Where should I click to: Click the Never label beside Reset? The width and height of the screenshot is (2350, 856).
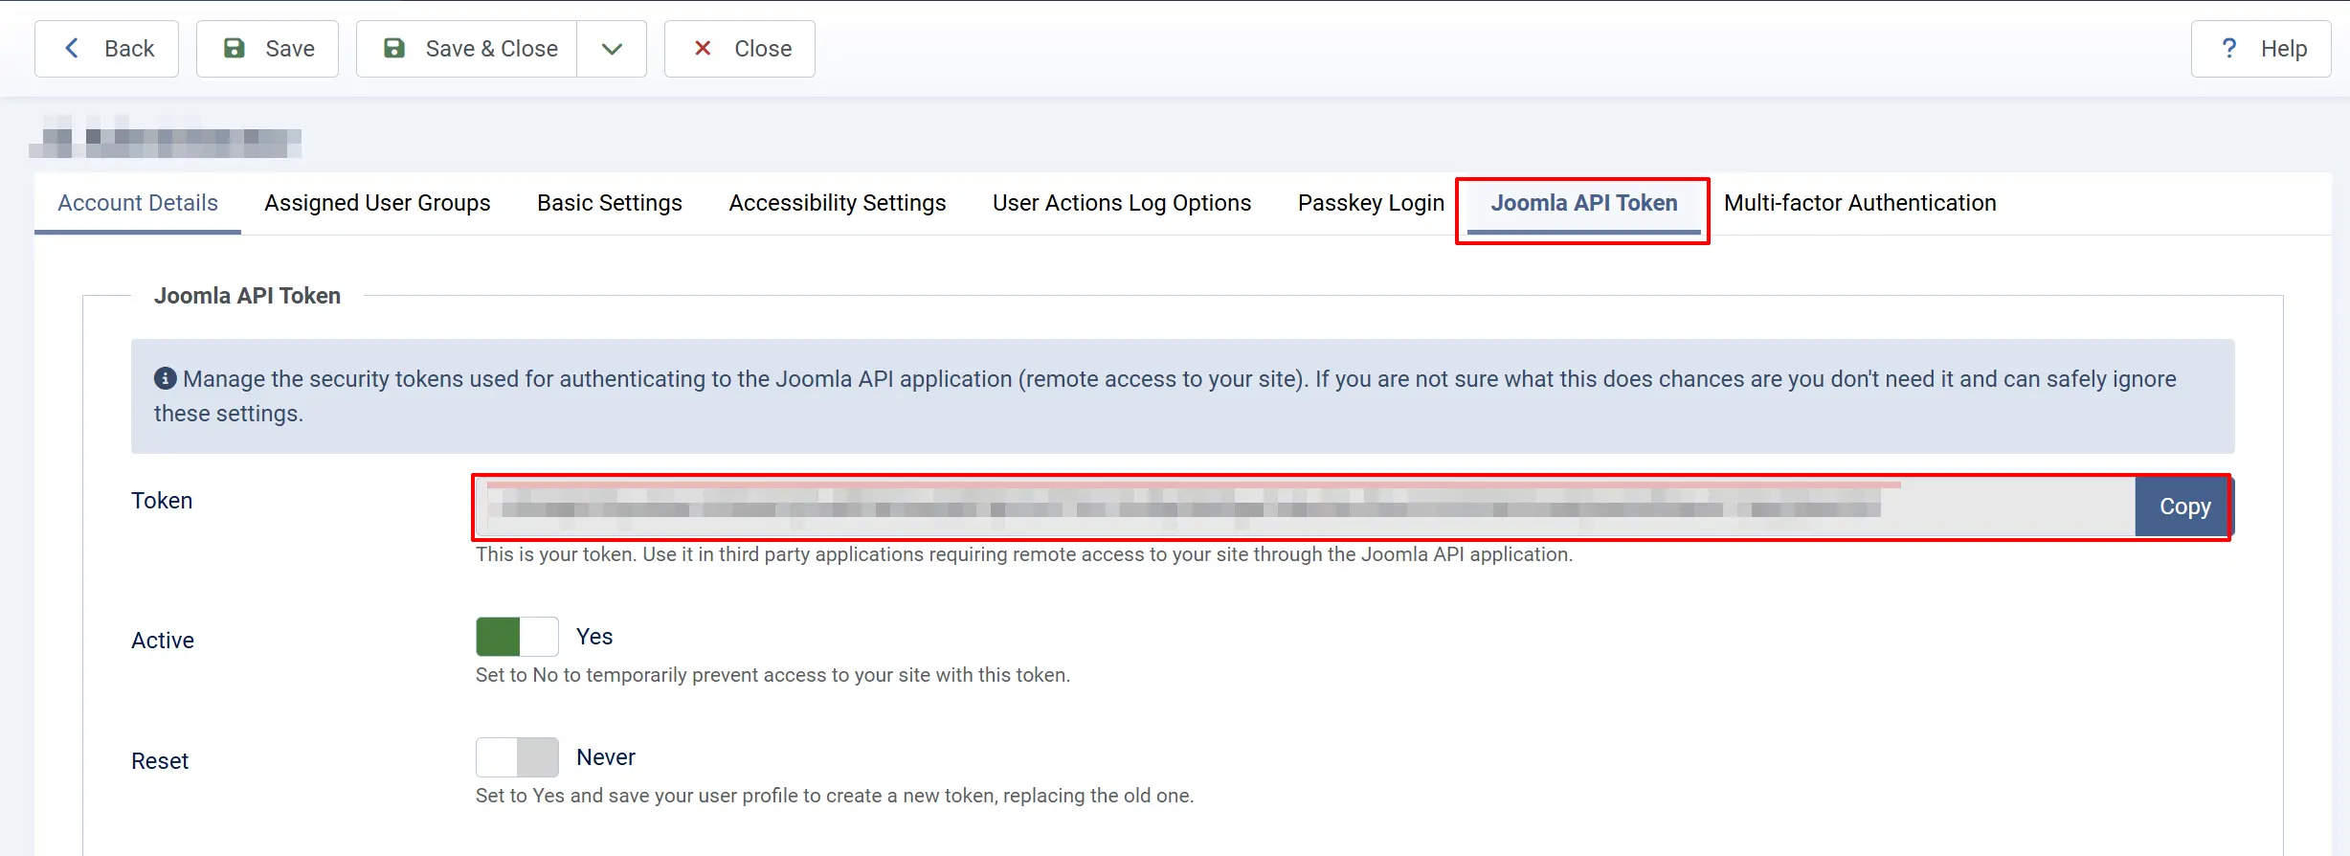click(606, 757)
